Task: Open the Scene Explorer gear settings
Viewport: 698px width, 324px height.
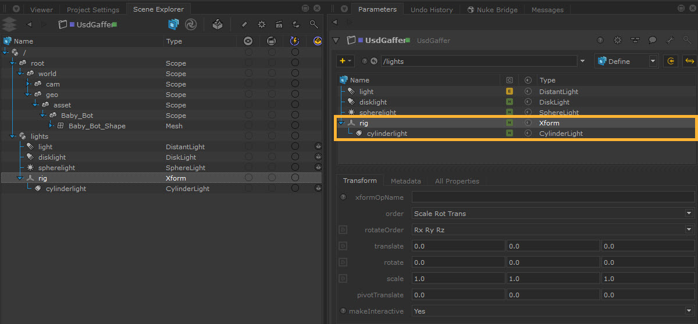Action: click(x=262, y=24)
